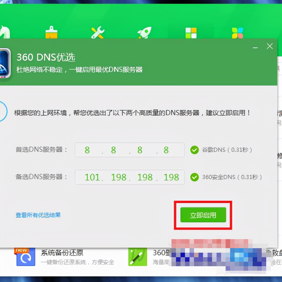Select the 360壁纸 entry
Screen dimensions: 282x282
(161, 253)
